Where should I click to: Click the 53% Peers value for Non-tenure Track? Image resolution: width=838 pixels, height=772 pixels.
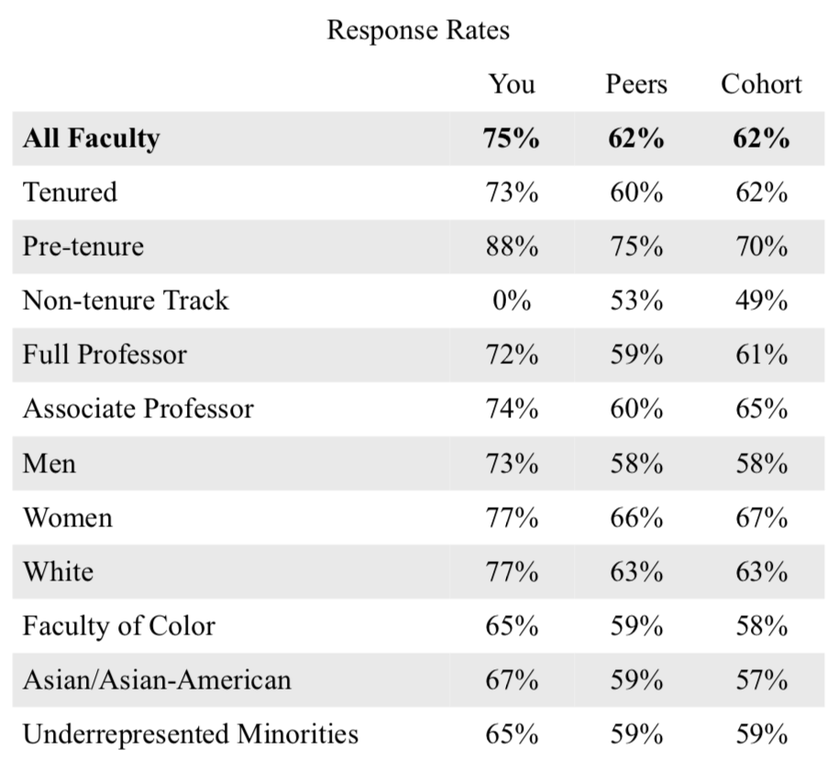click(x=636, y=301)
